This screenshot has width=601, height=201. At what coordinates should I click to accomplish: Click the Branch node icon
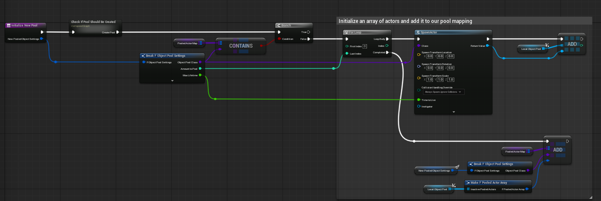tap(279, 26)
